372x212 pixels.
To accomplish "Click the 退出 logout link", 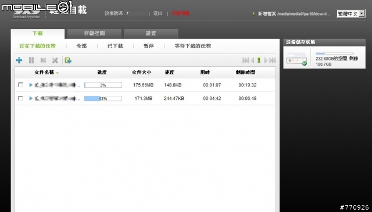I will click(158, 13).
